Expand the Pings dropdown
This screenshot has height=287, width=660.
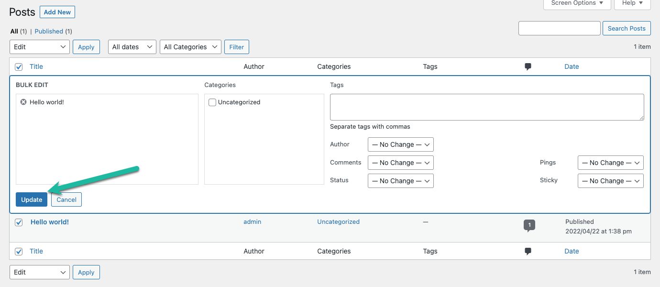pyautogui.click(x=610, y=163)
